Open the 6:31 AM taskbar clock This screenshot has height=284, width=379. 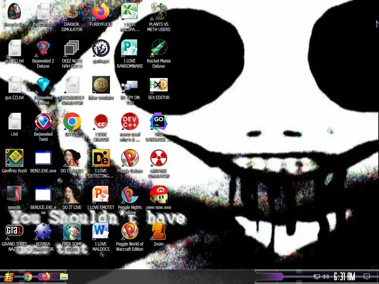click(345, 277)
